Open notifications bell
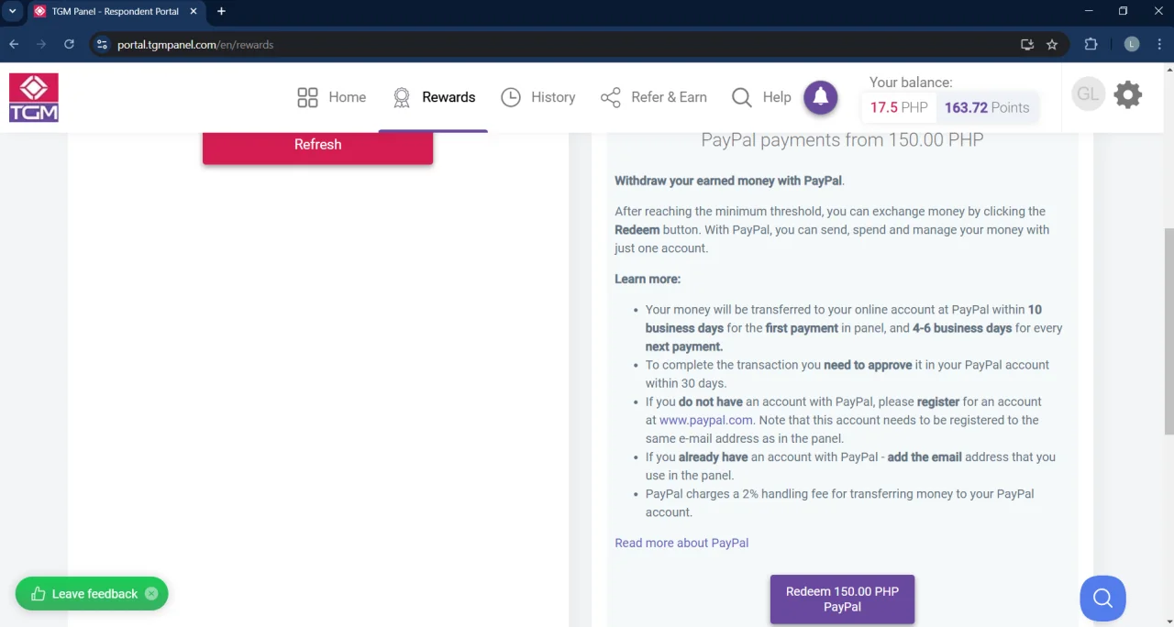 (821, 97)
